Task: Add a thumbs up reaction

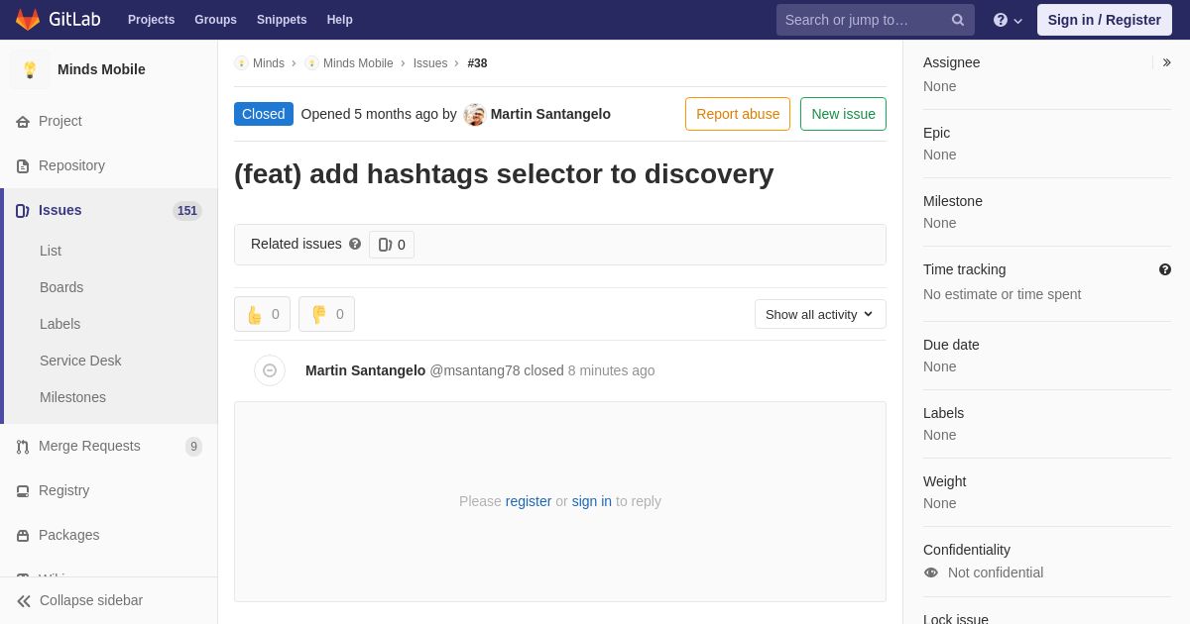Action: point(262,314)
